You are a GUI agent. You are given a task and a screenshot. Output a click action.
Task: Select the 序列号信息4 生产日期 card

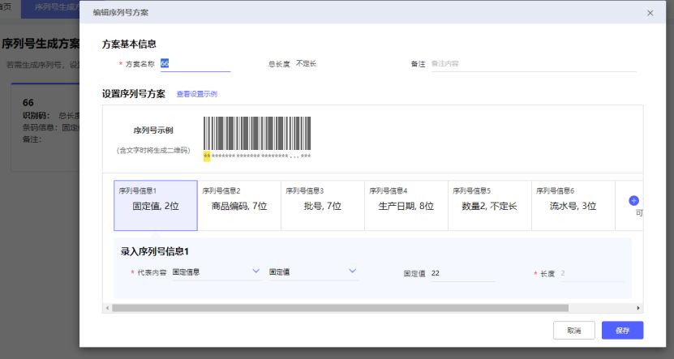[406, 206]
